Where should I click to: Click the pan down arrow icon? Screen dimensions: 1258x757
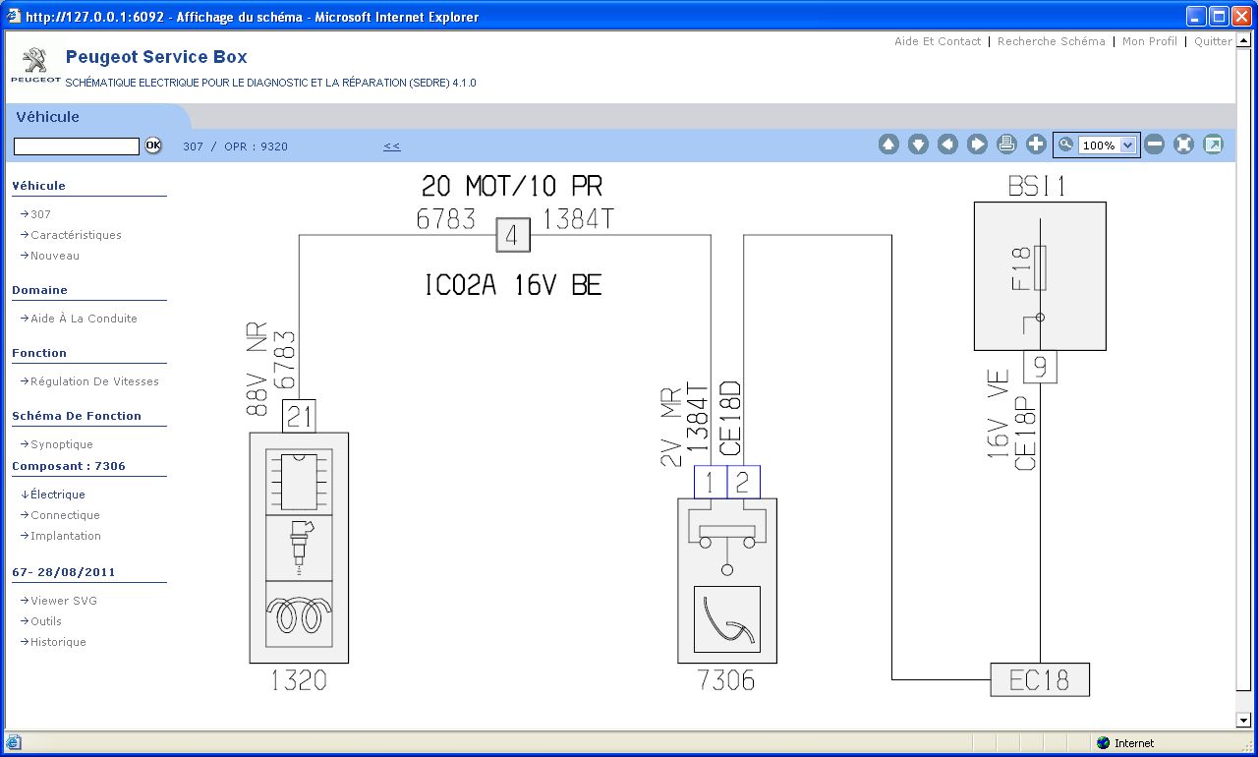point(918,145)
